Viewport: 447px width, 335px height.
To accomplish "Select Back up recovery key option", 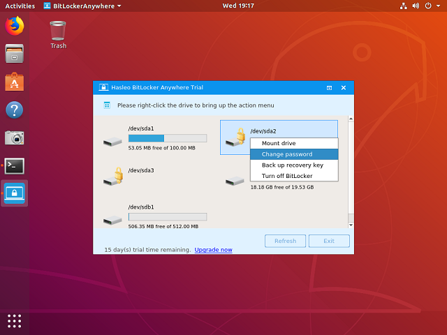I will click(294, 165).
